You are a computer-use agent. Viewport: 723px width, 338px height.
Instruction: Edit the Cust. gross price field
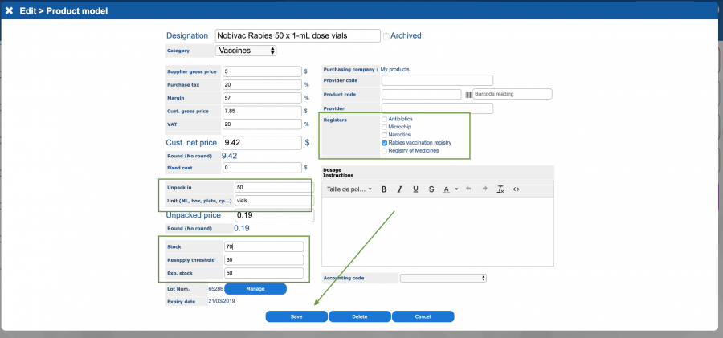[x=262, y=111]
